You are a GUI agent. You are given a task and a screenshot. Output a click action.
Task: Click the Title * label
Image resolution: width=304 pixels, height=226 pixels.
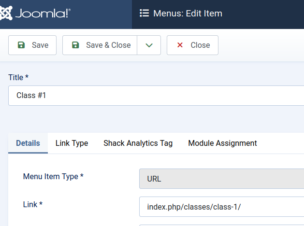click(x=18, y=77)
